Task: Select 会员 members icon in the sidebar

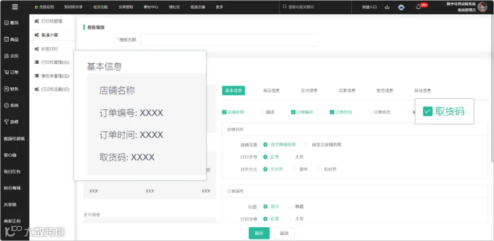Action: coord(6,56)
